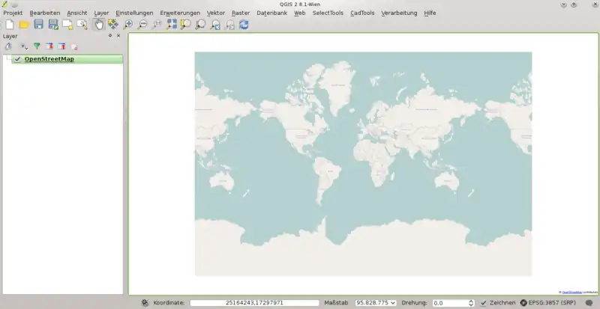Open the CadTools menu
600x309 pixels.
(x=362, y=13)
